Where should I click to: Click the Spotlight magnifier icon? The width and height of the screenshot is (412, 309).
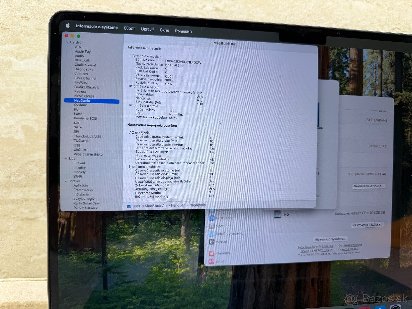click(213, 226)
